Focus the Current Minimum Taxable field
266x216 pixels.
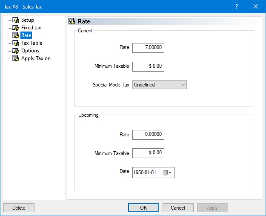[148, 66]
